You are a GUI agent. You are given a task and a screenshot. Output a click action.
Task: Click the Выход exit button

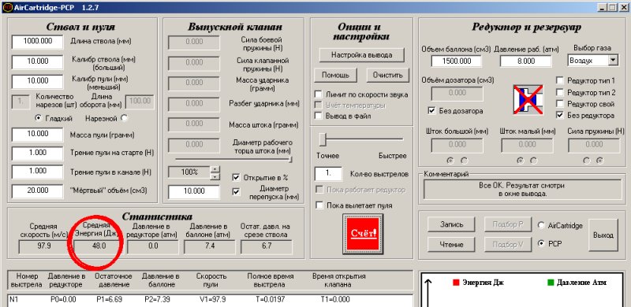click(x=603, y=235)
